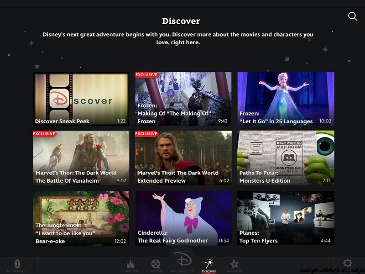Click the 11:34 duration on Fairy Godmother

point(224,241)
